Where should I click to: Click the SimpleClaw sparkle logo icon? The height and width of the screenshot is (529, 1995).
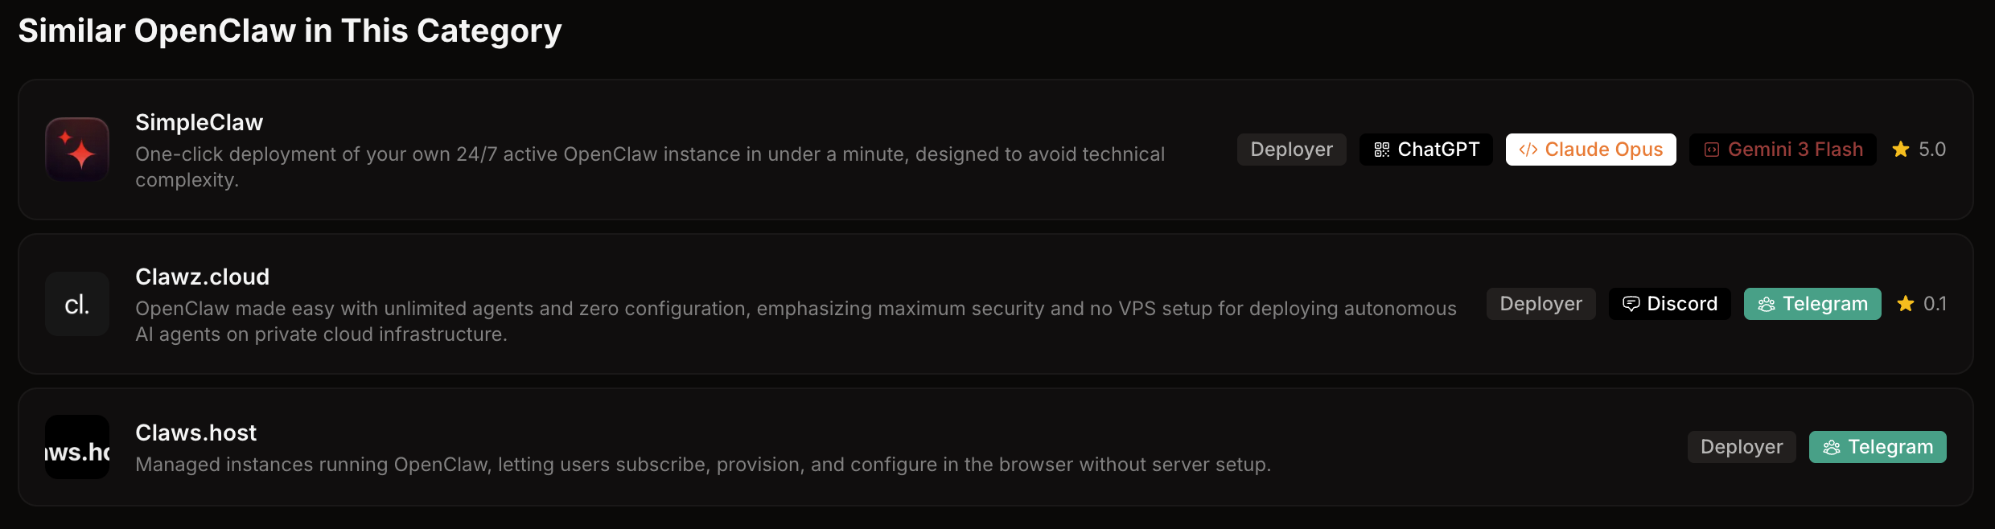(77, 150)
